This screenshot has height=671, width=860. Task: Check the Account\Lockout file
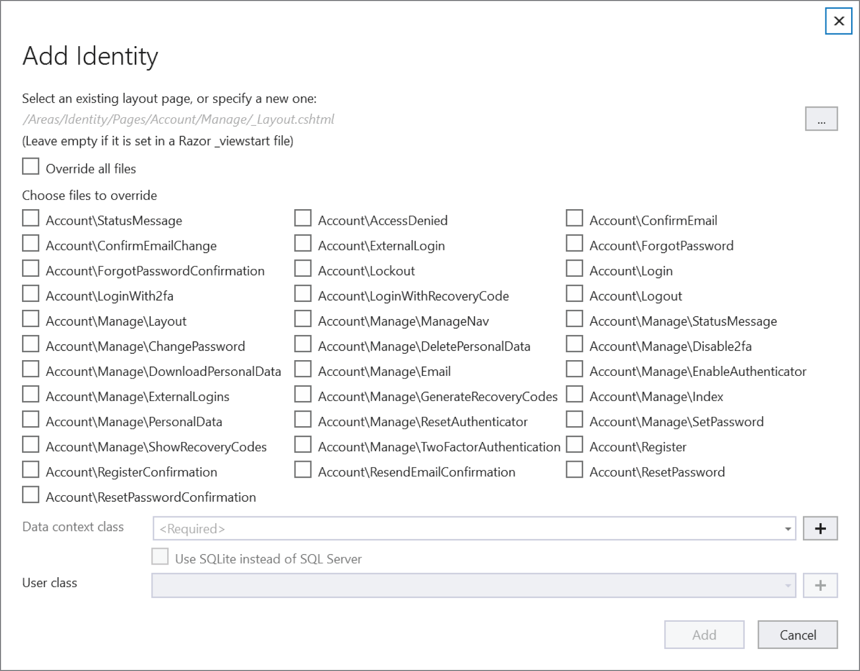coord(303,268)
